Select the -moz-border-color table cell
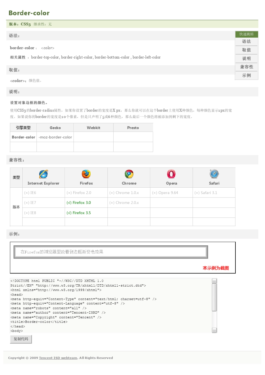This screenshot has width=265, height=375. (55, 137)
